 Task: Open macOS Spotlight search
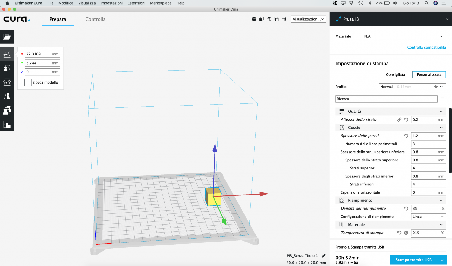click(x=427, y=3)
